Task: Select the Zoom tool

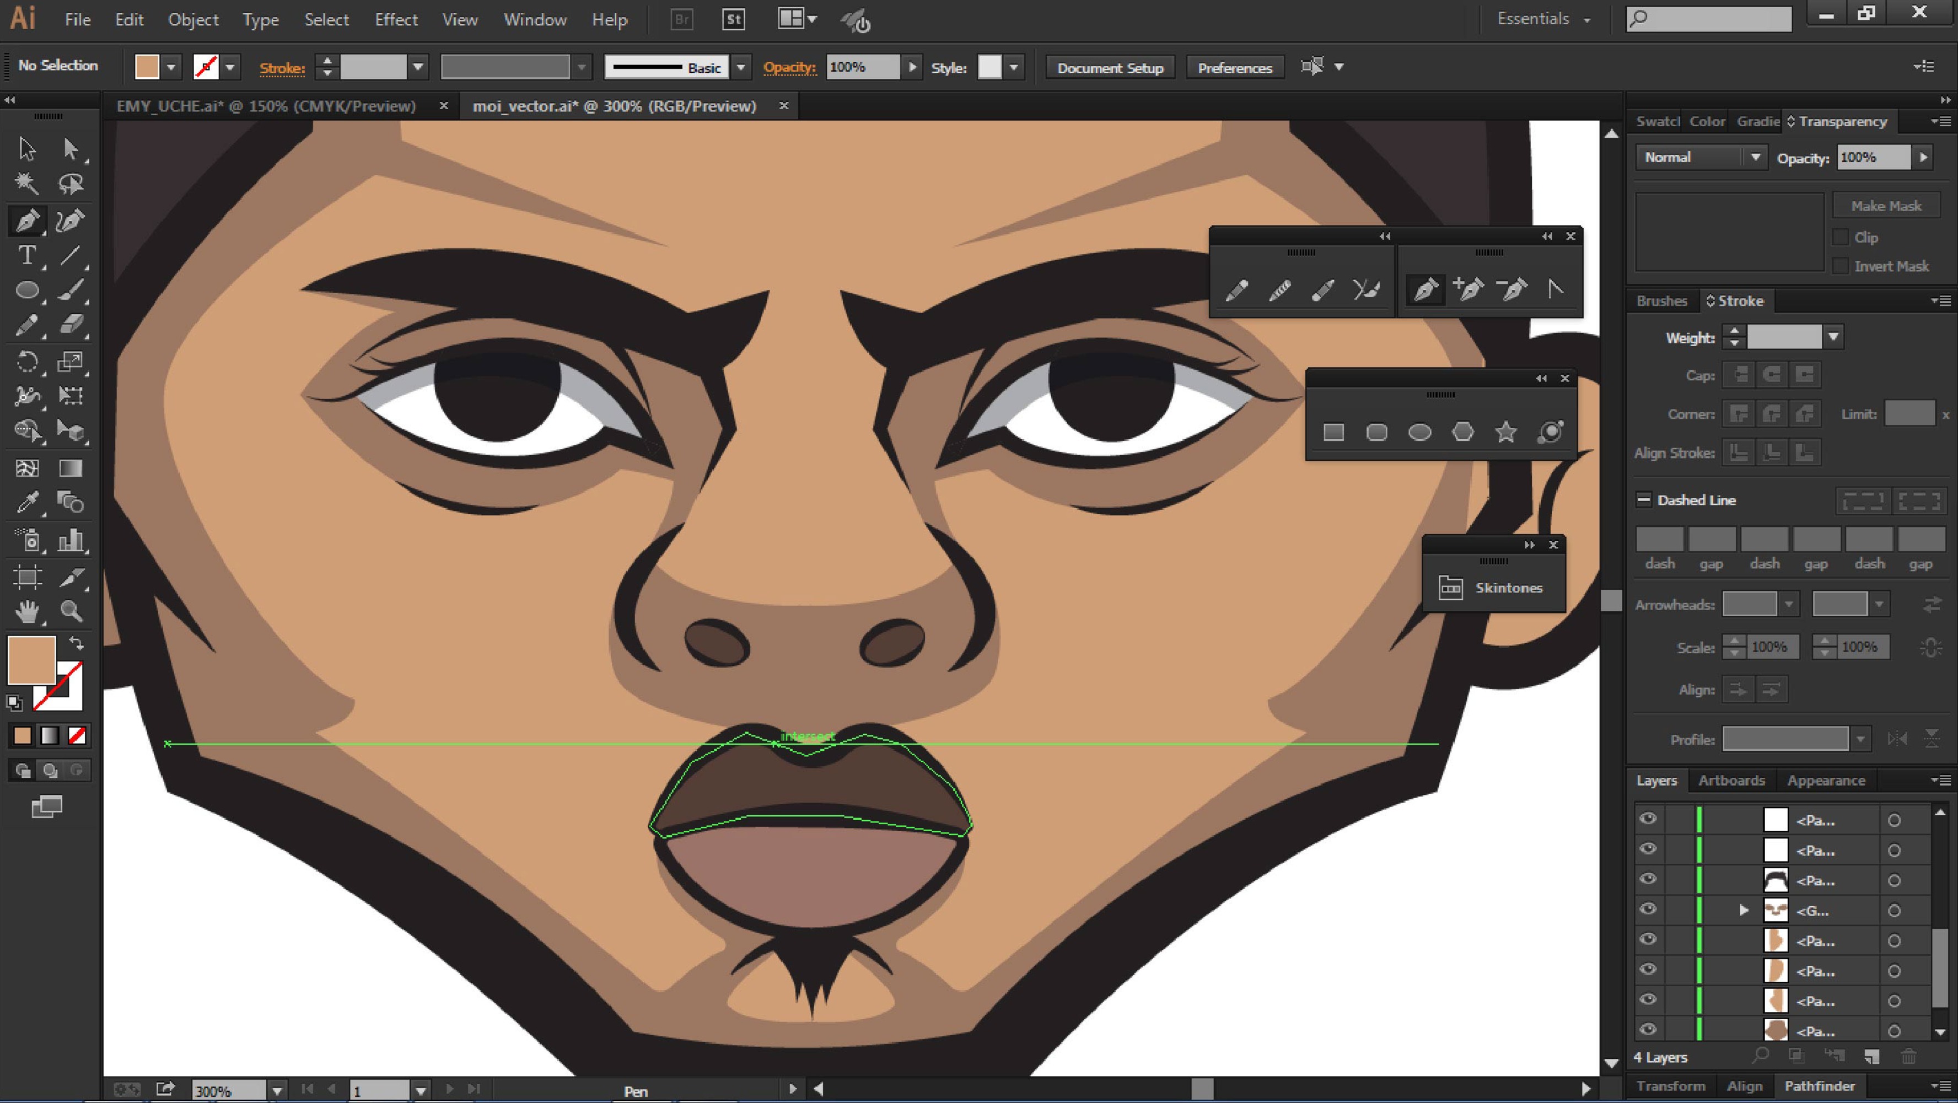Action: click(72, 612)
